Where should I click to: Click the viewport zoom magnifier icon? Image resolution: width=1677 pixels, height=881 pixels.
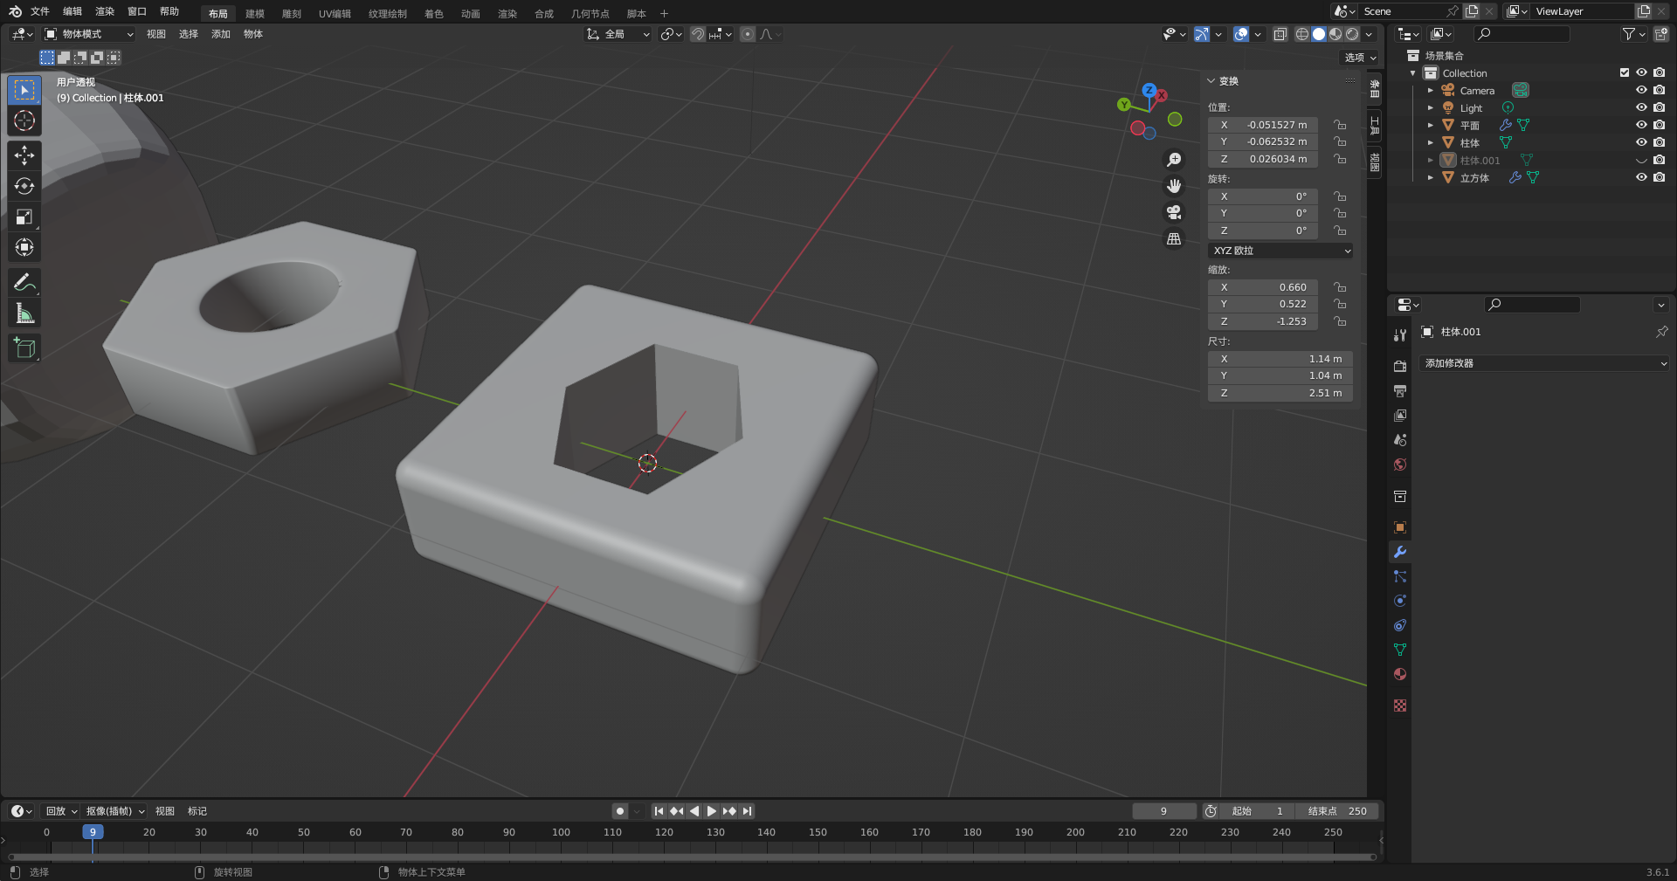pyautogui.click(x=1174, y=160)
